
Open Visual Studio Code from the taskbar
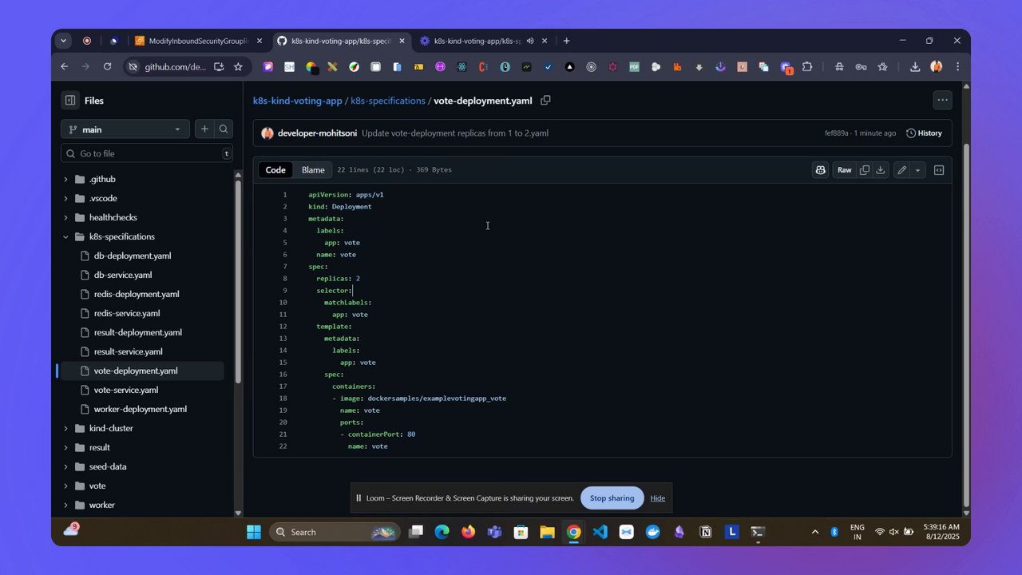pos(600,532)
